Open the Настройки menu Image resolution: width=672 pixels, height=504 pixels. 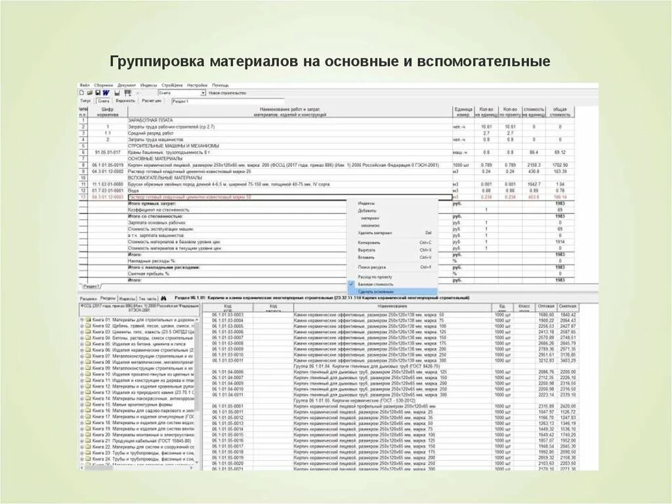(x=196, y=87)
